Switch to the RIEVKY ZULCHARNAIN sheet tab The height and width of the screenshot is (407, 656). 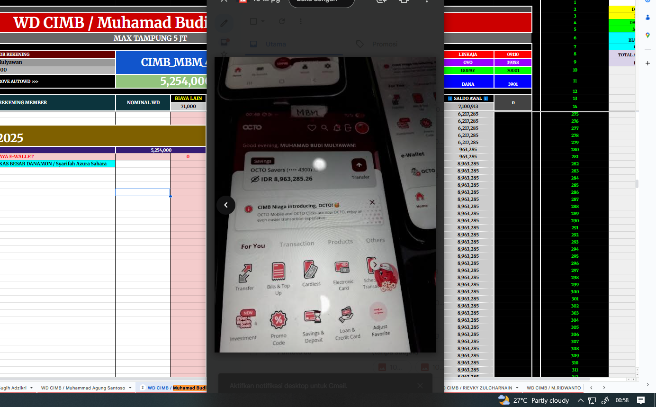click(x=478, y=388)
